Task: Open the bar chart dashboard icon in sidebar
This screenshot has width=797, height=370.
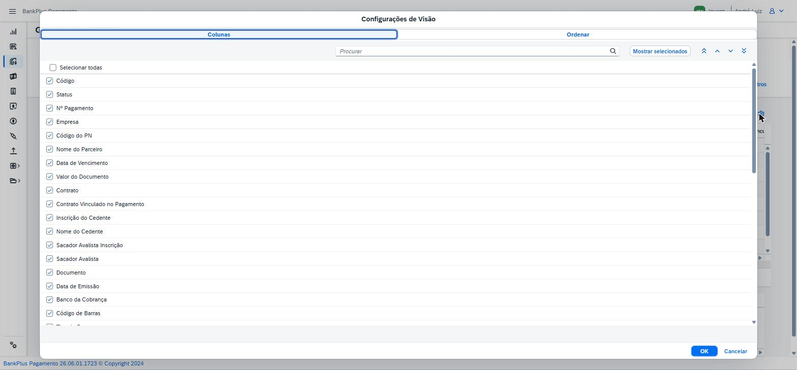Action: [13, 31]
